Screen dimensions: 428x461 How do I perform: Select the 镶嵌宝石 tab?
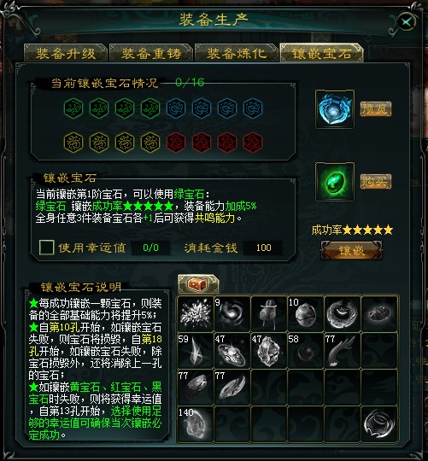321,53
